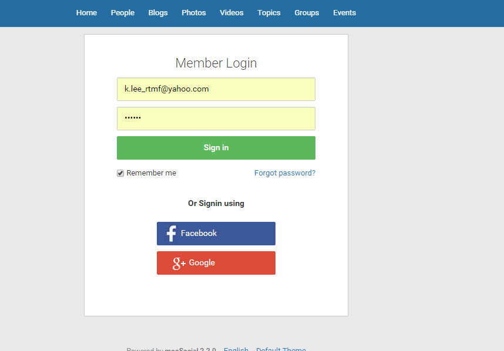Open the Blogs section
504x351 pixels.
coord(158,13)
